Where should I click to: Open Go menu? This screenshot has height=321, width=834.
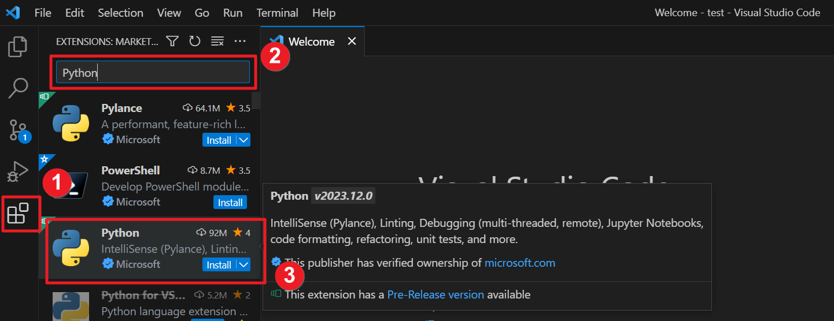point(202,13)
